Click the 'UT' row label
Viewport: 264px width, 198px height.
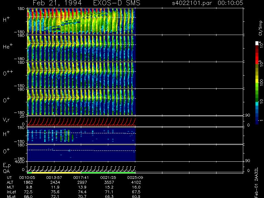[x=9, y=178]
